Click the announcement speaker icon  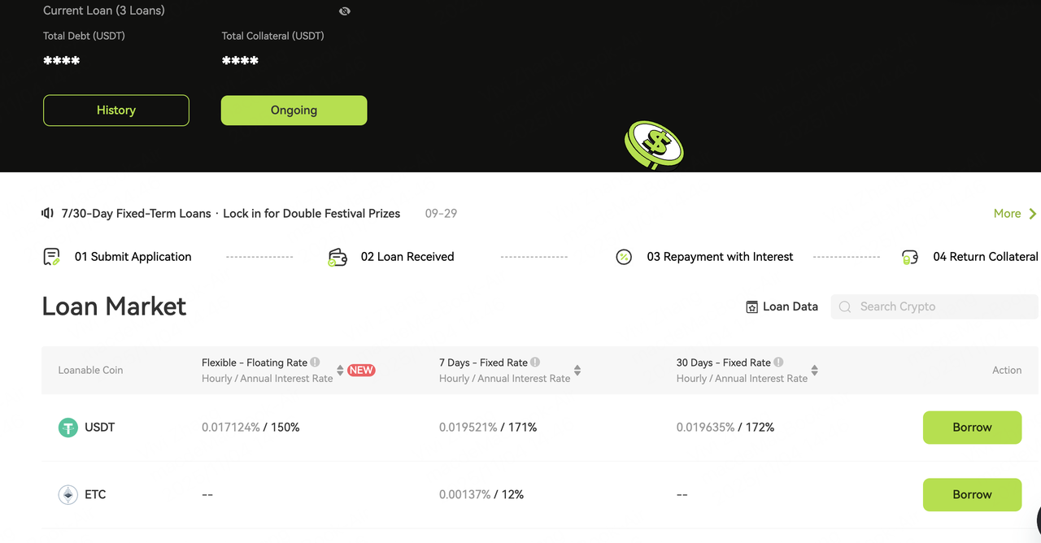click(x=48, y=214)
